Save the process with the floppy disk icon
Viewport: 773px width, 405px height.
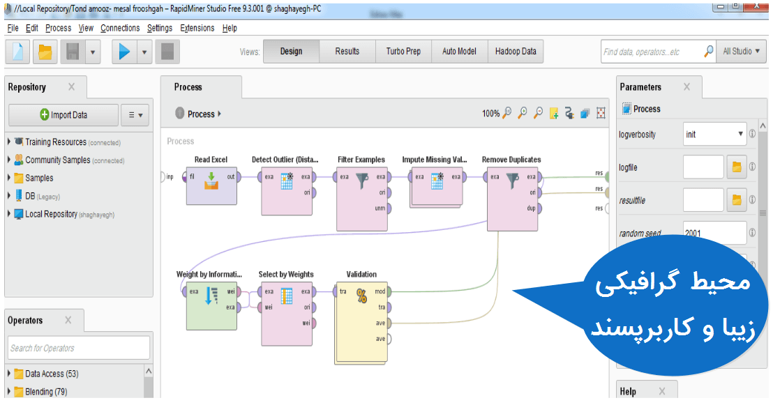coord(73,52)
